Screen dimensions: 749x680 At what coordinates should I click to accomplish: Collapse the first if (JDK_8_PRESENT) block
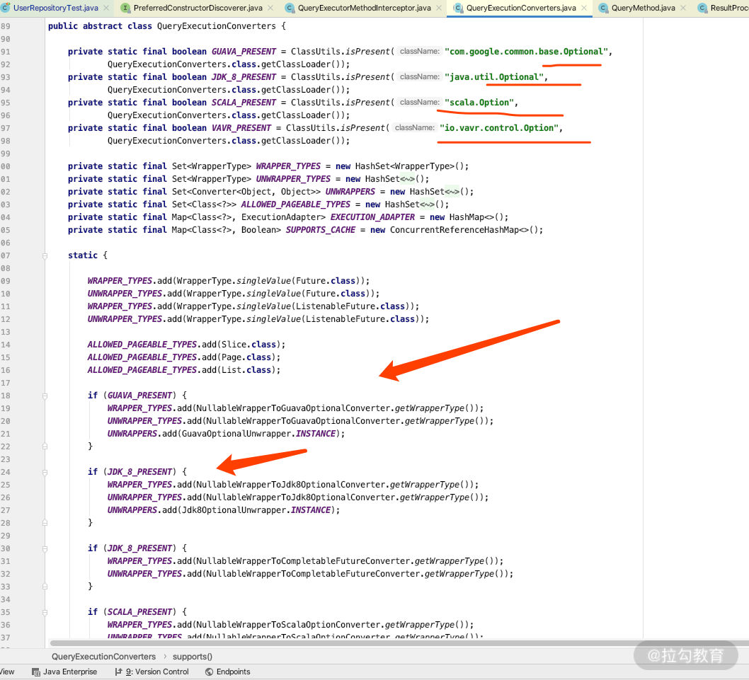tap(45, 472)
